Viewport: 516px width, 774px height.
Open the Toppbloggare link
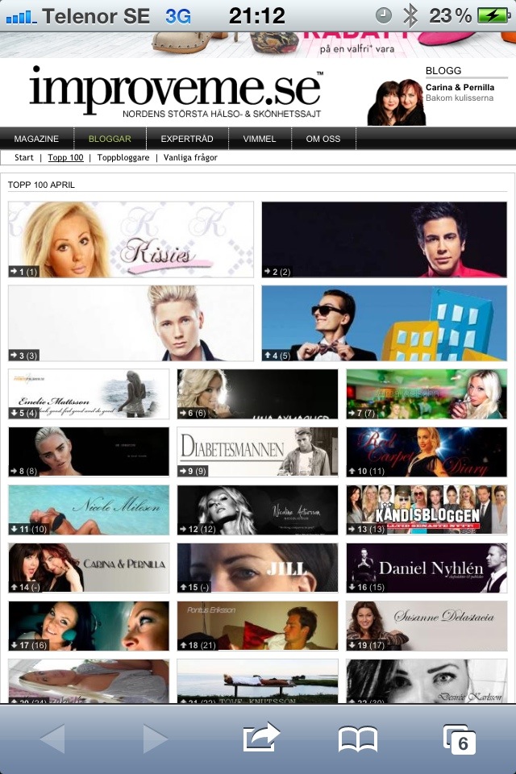click(x=123, y=158)
